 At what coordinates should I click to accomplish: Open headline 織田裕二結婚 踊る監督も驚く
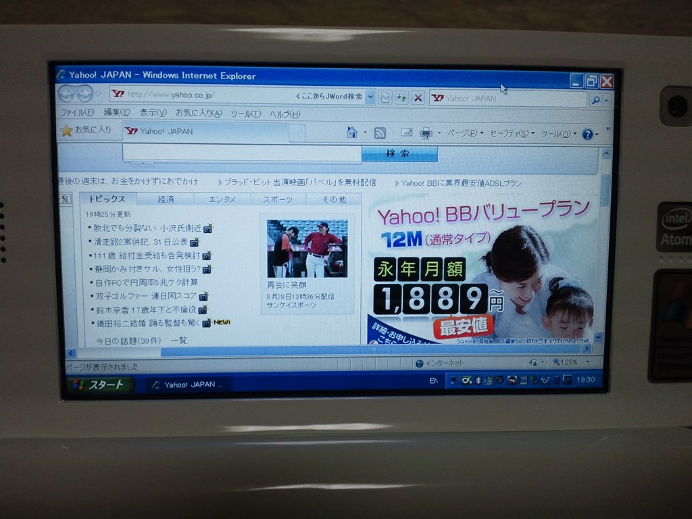148,323
